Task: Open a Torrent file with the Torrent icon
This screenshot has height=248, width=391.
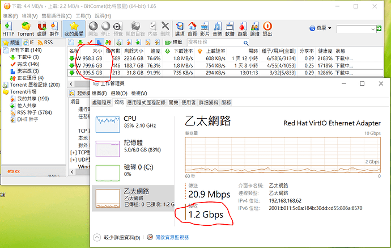Action: coord(25,29)
